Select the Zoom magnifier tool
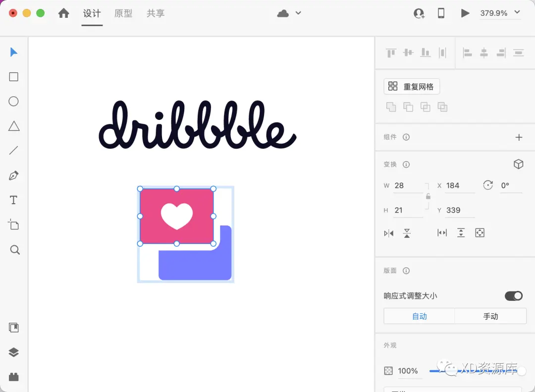Screen dimensions: 535x392 click(x=15, y=250)
